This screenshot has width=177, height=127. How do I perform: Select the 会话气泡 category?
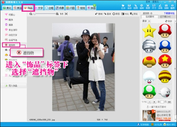(11, 40)
